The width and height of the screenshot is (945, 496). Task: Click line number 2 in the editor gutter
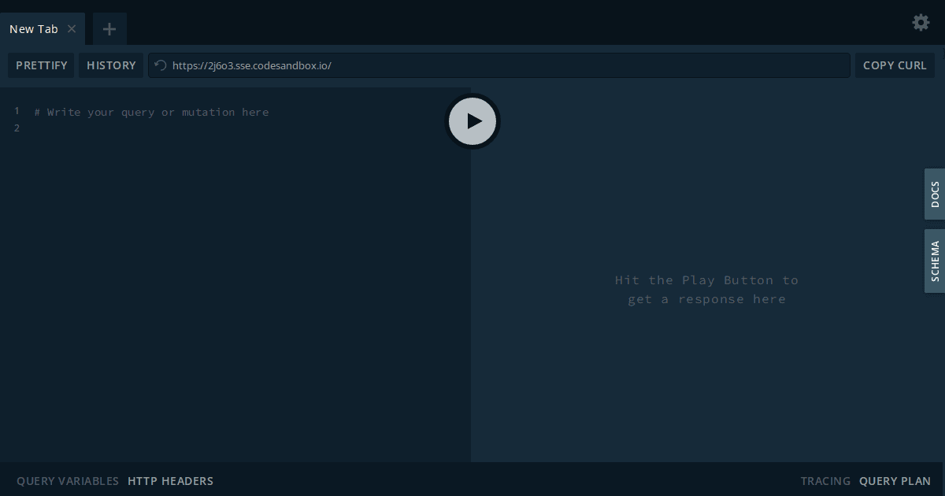click(17, 128)
